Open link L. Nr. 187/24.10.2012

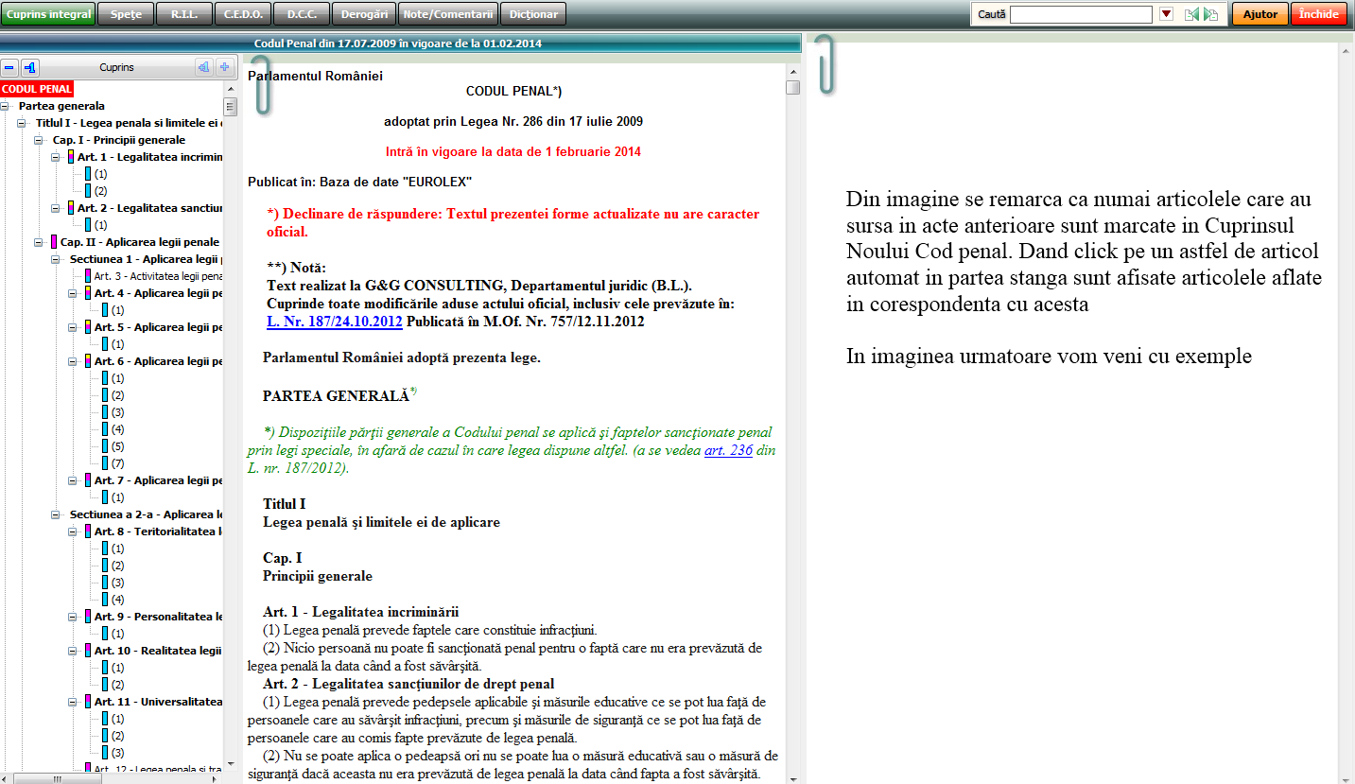point(335,322)
